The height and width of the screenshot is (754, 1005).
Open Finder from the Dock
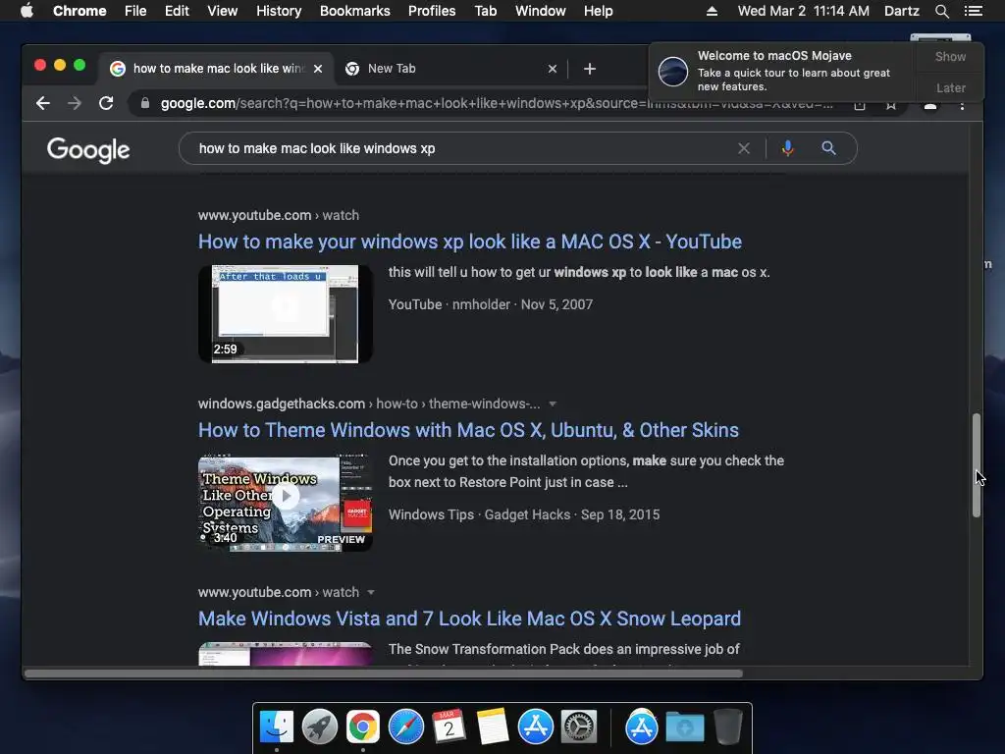point(277,727)
